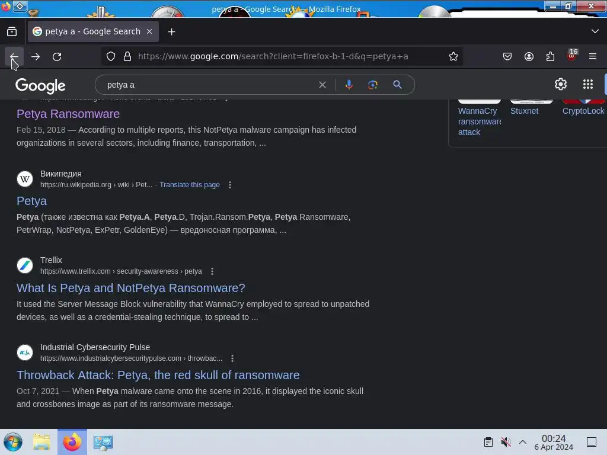Go forward one page in history

(36, 56)
